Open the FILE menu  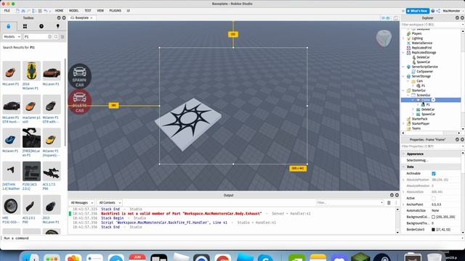7,11
